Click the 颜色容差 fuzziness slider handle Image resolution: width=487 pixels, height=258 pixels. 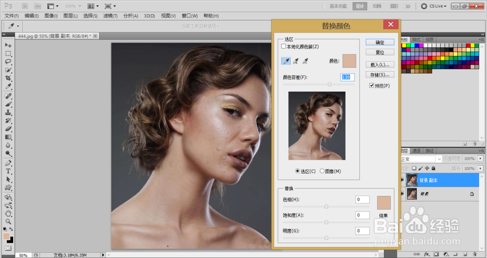point(330,84)
